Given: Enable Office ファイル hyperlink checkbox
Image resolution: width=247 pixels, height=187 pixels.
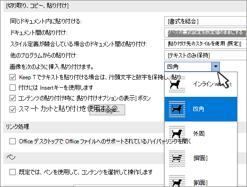Looking at the screenshot, I should [x=12, y=141].
